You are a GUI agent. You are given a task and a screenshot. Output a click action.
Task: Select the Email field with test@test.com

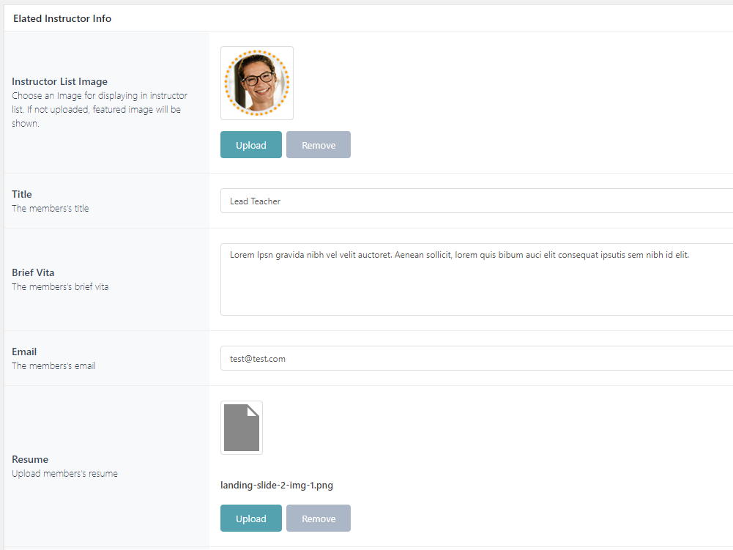point(476,359)
